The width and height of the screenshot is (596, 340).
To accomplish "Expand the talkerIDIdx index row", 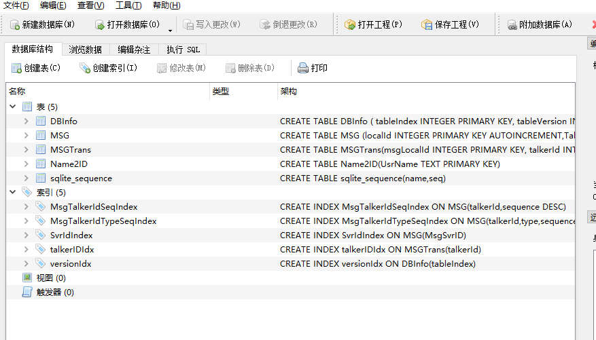I will 27,249.
